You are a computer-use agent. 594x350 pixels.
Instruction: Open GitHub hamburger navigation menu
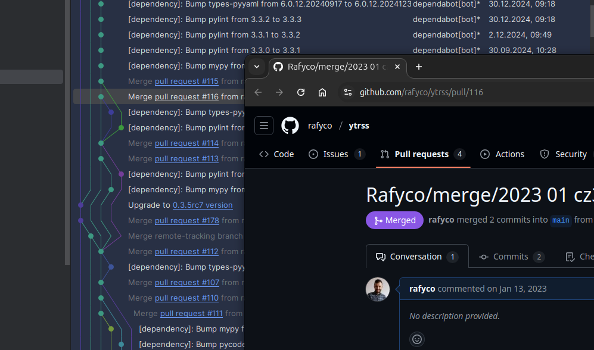pyautogui.click(x=264, y=126)
